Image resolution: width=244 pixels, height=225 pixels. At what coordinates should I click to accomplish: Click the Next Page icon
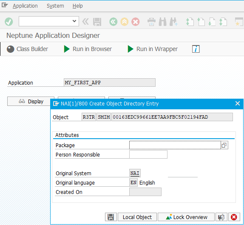(212, 22)
